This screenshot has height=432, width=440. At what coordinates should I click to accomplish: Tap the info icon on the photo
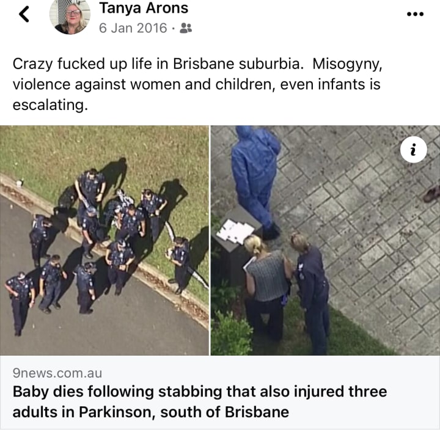(x=414, y=150)
